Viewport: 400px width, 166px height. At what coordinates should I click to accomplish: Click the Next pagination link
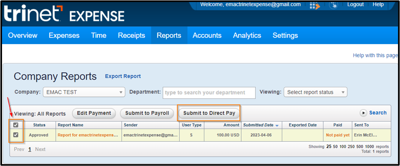click(x=40, y=149)
